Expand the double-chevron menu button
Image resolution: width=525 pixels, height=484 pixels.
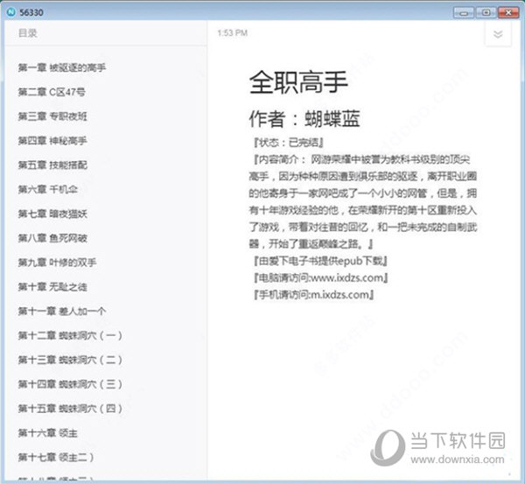pos(498,34)
